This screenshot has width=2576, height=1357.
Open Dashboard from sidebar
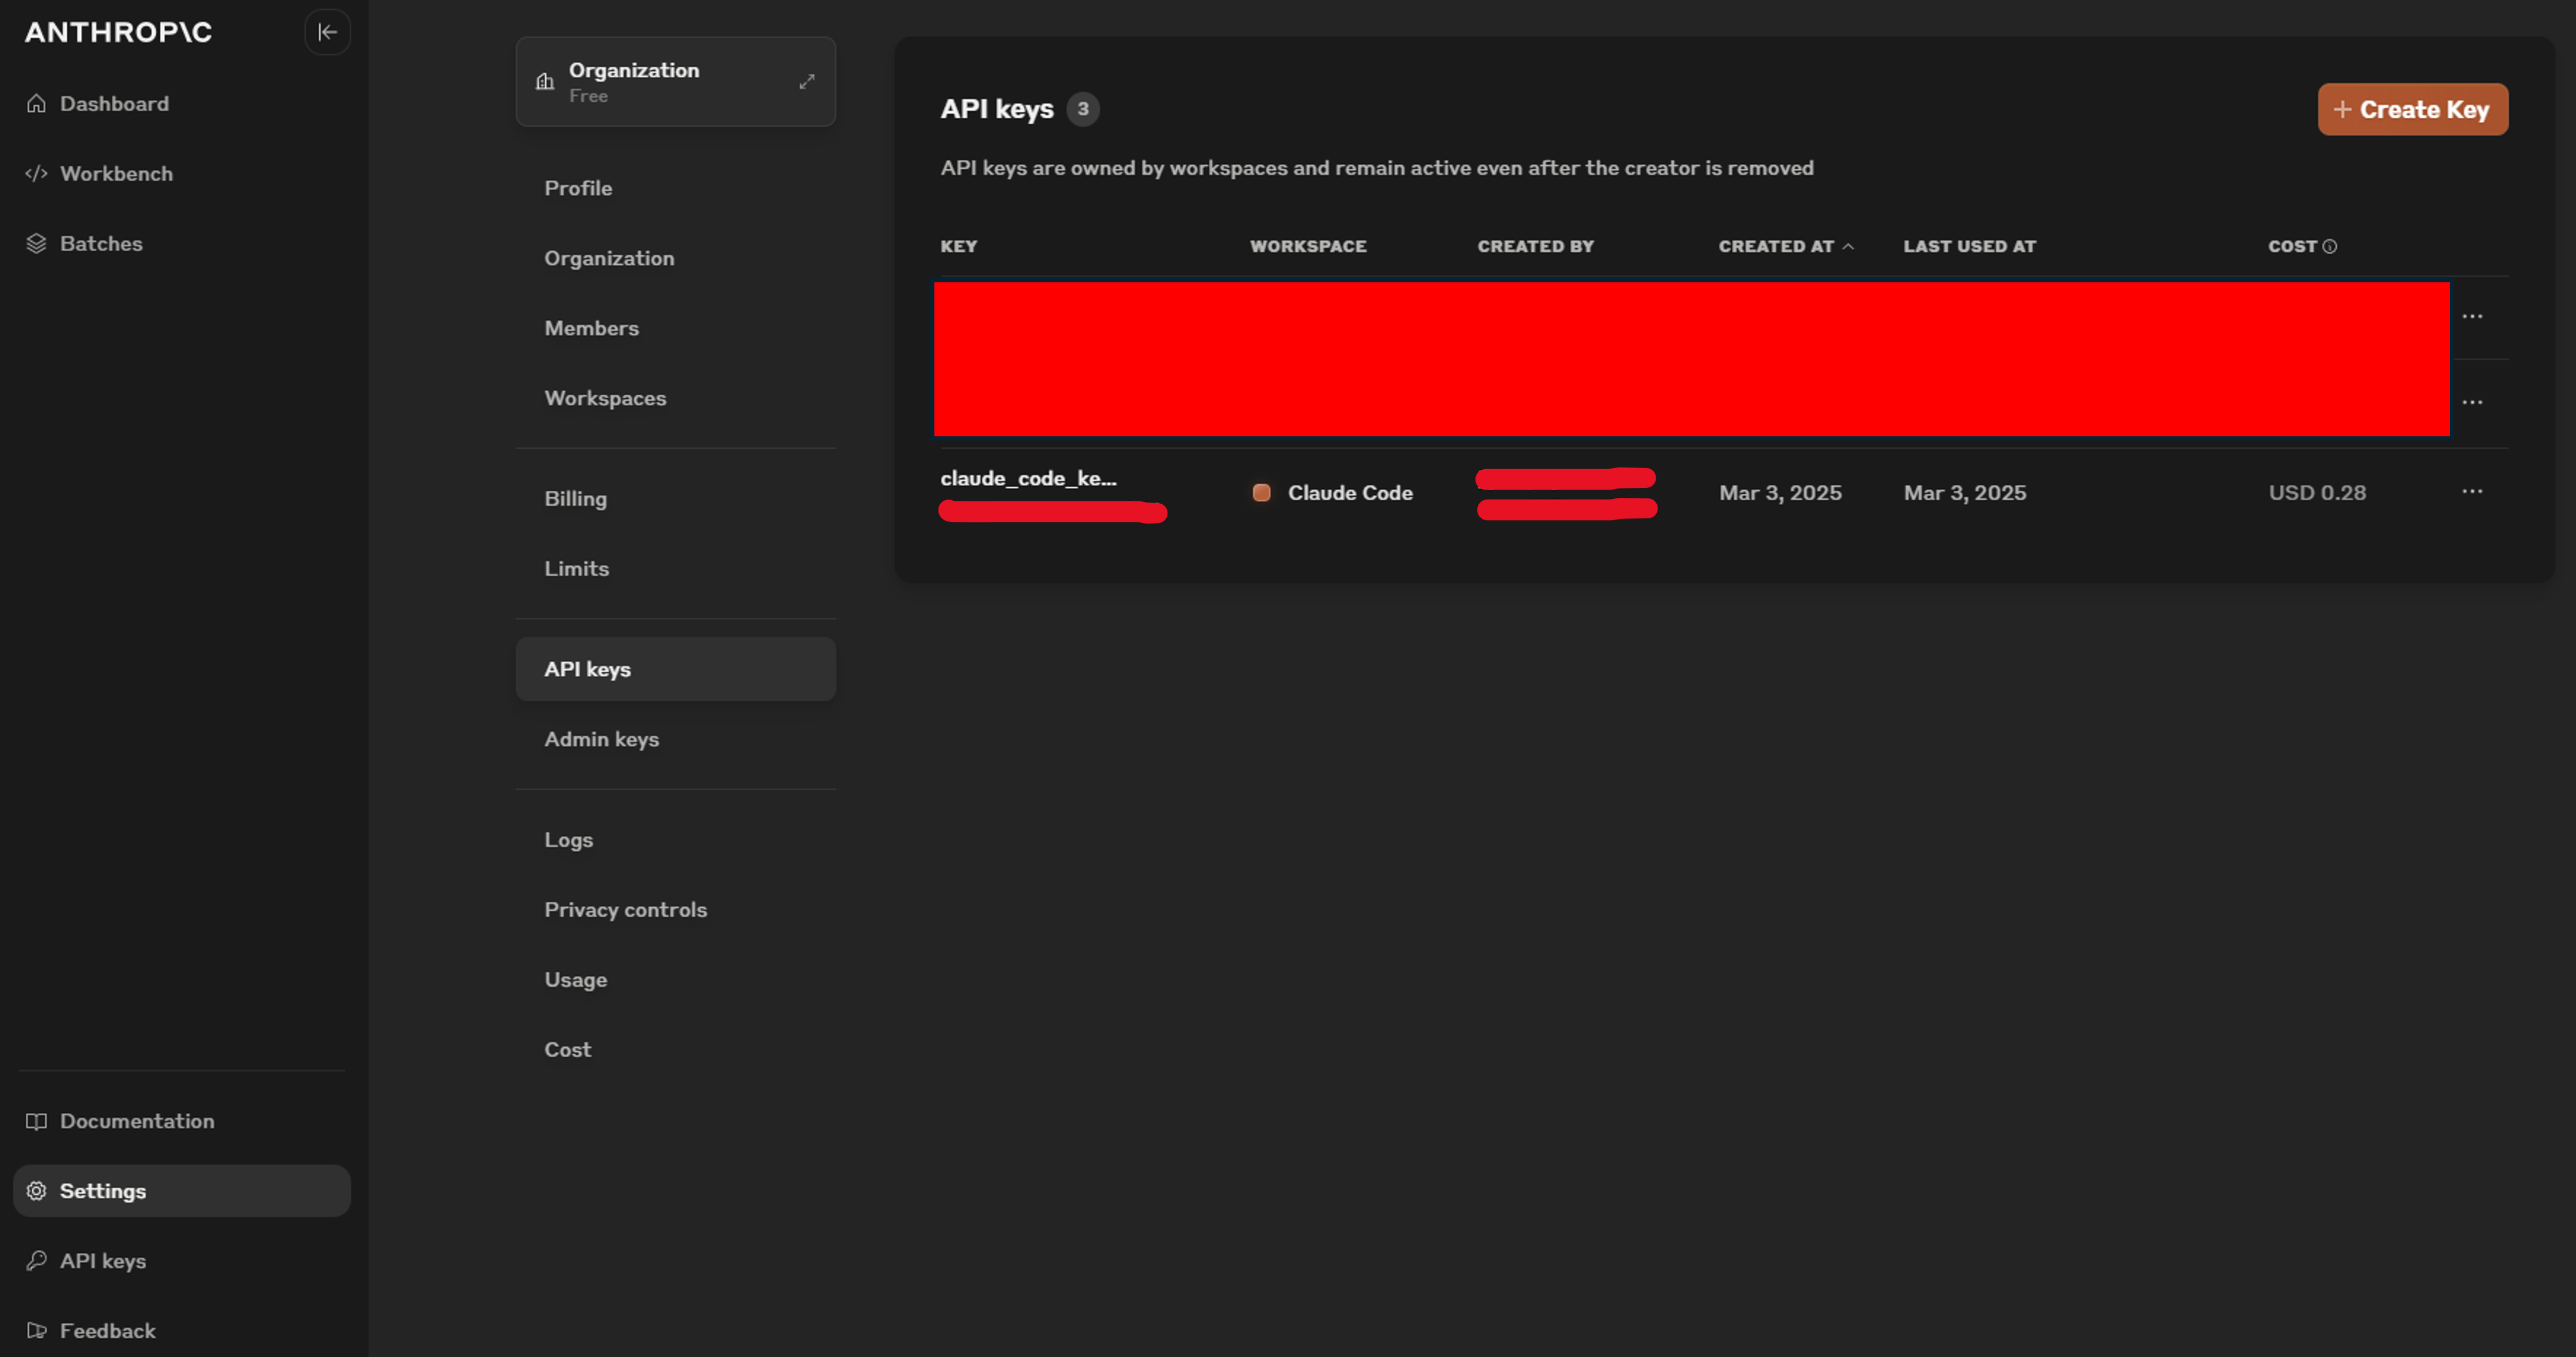(x=113, y=104)
